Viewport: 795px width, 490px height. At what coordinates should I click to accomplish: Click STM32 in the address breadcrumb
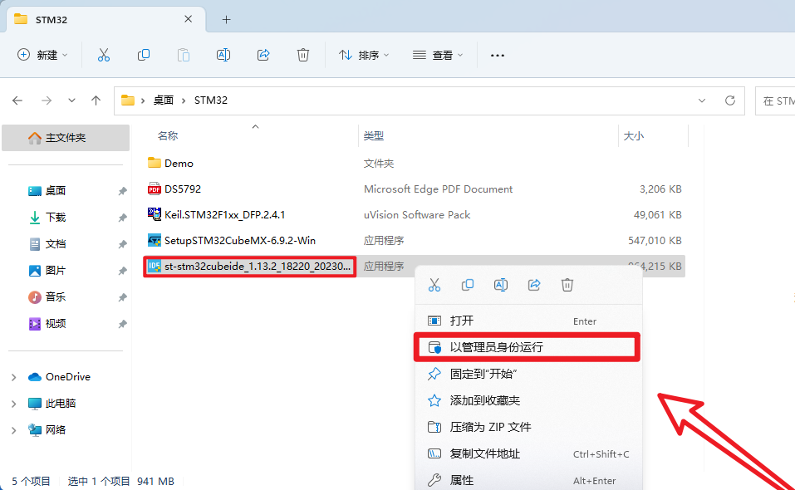click(211, 100)
